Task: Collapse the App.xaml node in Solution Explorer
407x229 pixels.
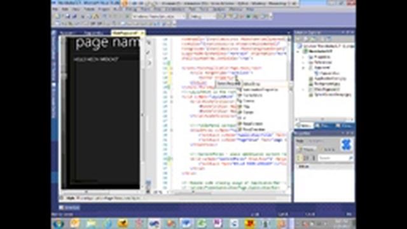Action: coord(303,68)
